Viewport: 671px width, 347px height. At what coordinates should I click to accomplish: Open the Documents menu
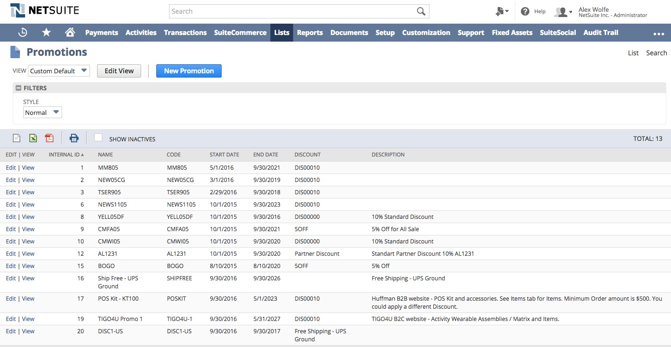pos(349,33)
